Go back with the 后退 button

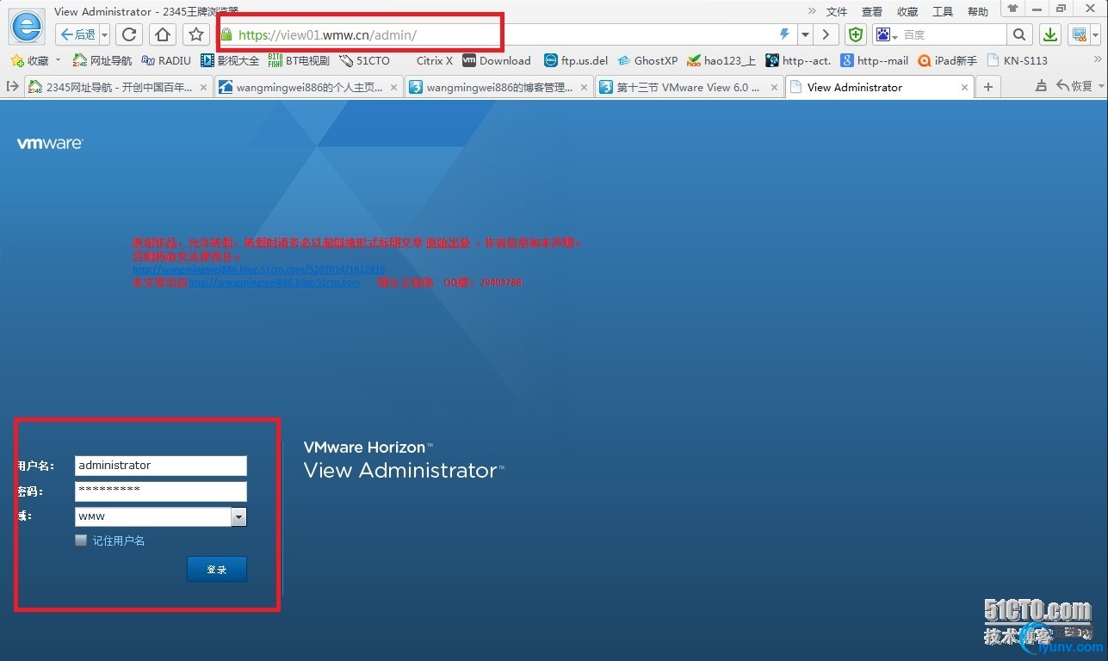pos(77,34)
